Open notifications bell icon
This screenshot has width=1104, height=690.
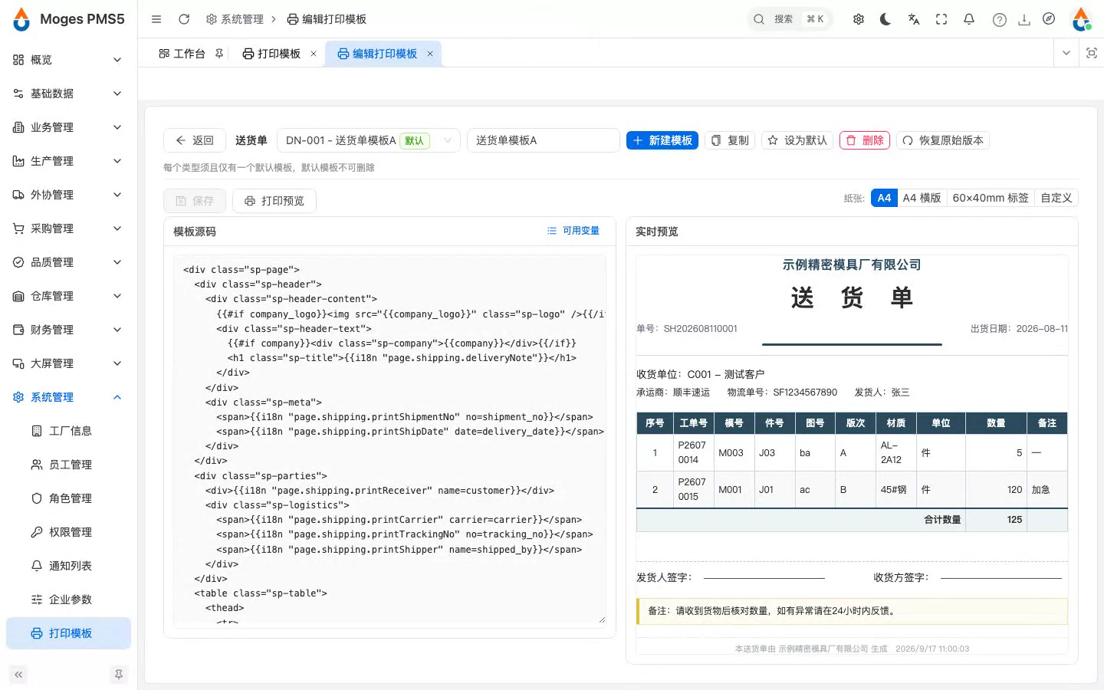coord(969,19)
